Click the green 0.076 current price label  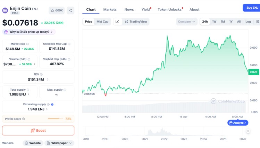pos(253,72)
